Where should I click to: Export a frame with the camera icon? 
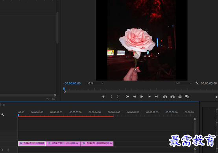pyautogui.click(x=180, y=97)
